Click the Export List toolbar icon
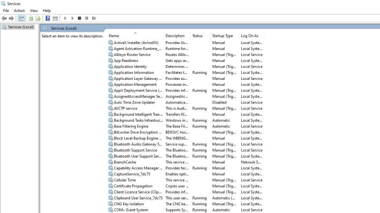380x213 pixels. tap(38, 18)
